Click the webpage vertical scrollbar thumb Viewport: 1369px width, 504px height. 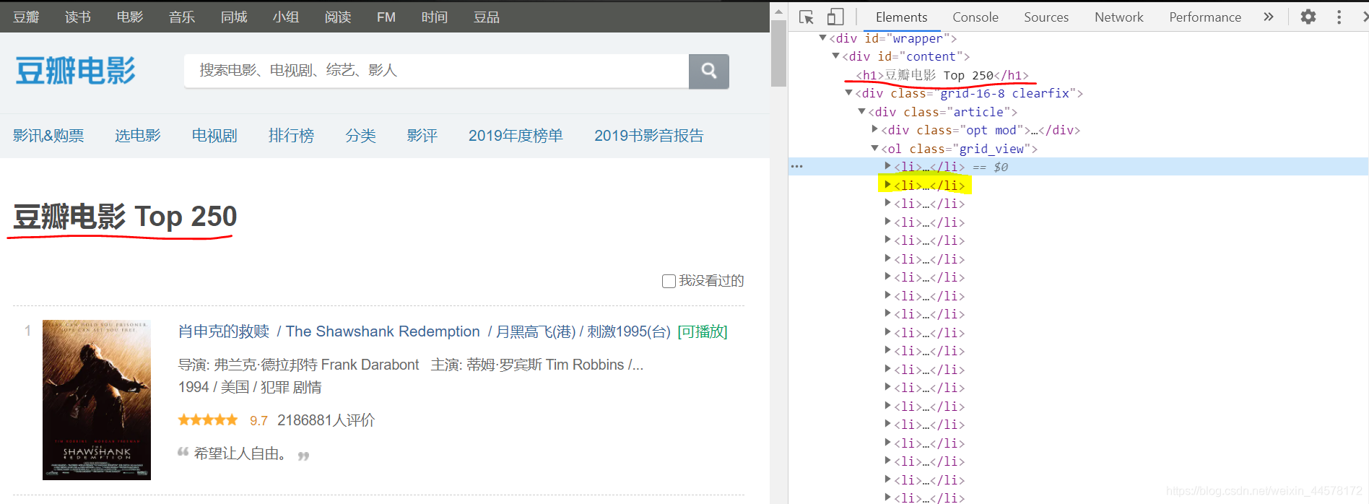[x=778, y=53]
